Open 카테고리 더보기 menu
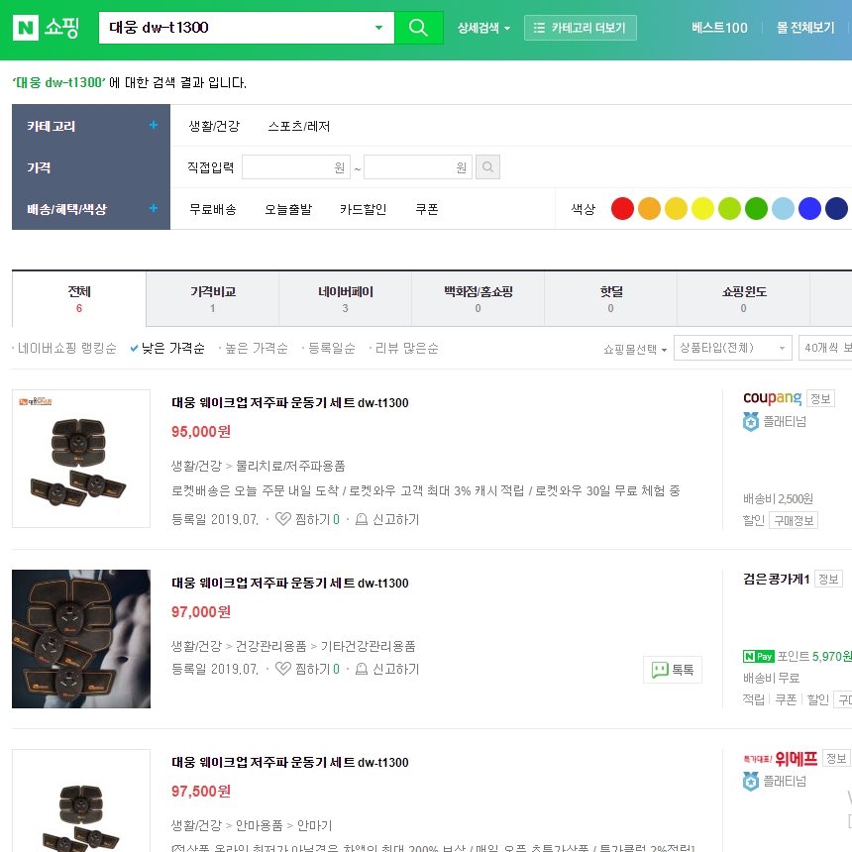The image size is (852, 852). (x=580, y=28)
